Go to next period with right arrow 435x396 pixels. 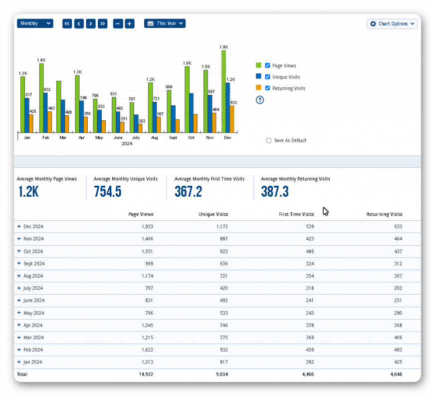tap(91, 23)
